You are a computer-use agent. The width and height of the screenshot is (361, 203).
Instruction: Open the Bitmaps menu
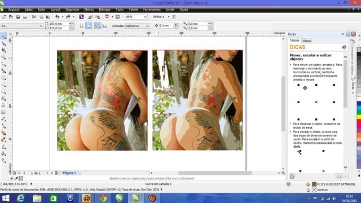(x=104, y=10)
